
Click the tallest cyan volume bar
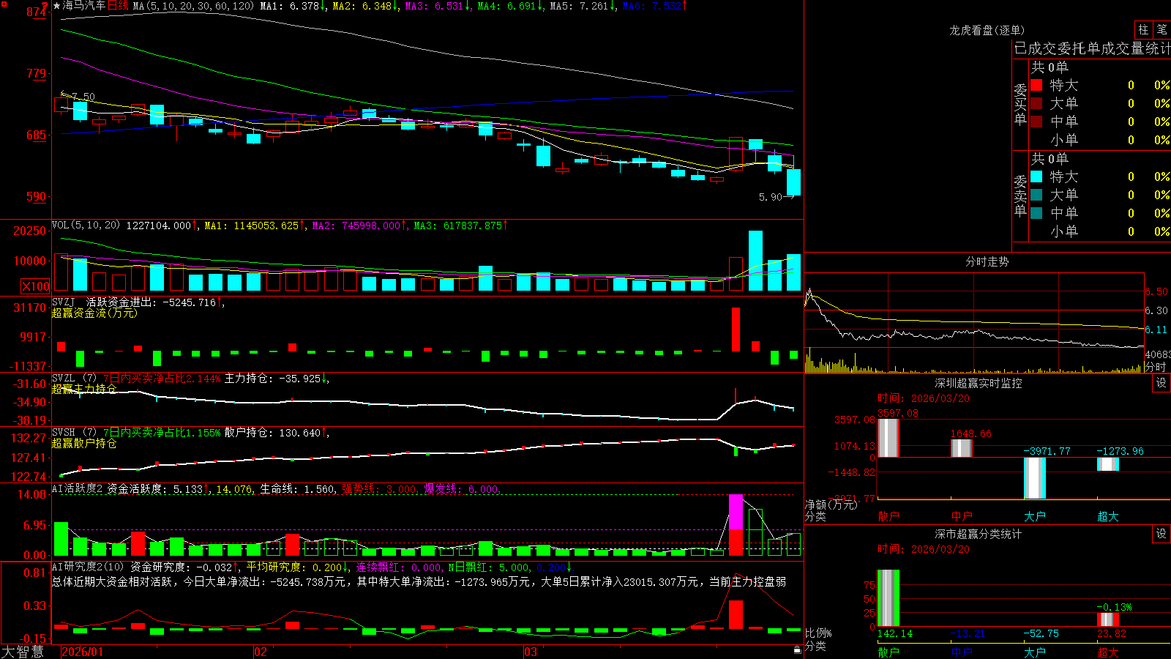(755, 261)
